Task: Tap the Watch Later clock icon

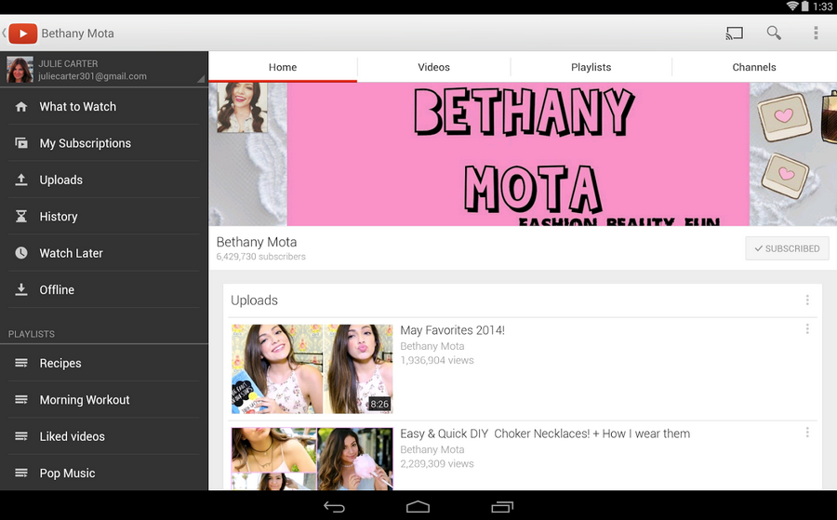Action: point(21,253)
